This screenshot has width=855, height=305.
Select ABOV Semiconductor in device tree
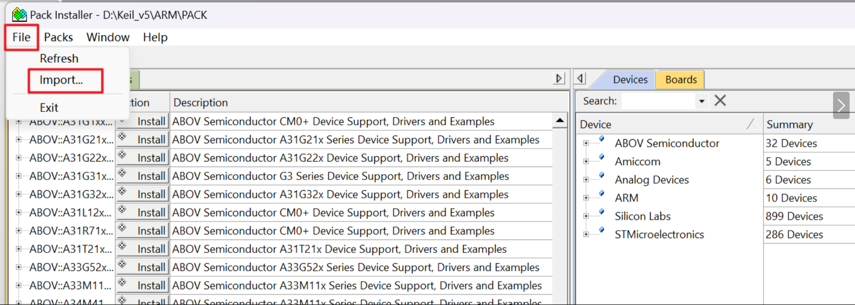(667, 143)
